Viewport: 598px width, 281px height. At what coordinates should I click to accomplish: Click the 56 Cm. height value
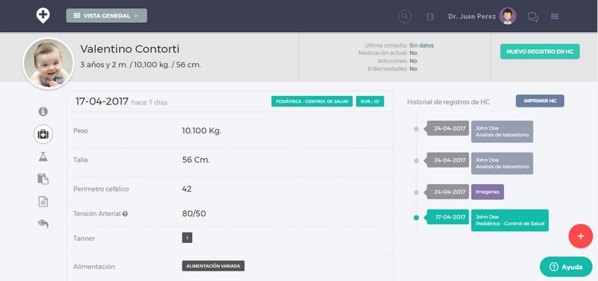coord(196,160)
